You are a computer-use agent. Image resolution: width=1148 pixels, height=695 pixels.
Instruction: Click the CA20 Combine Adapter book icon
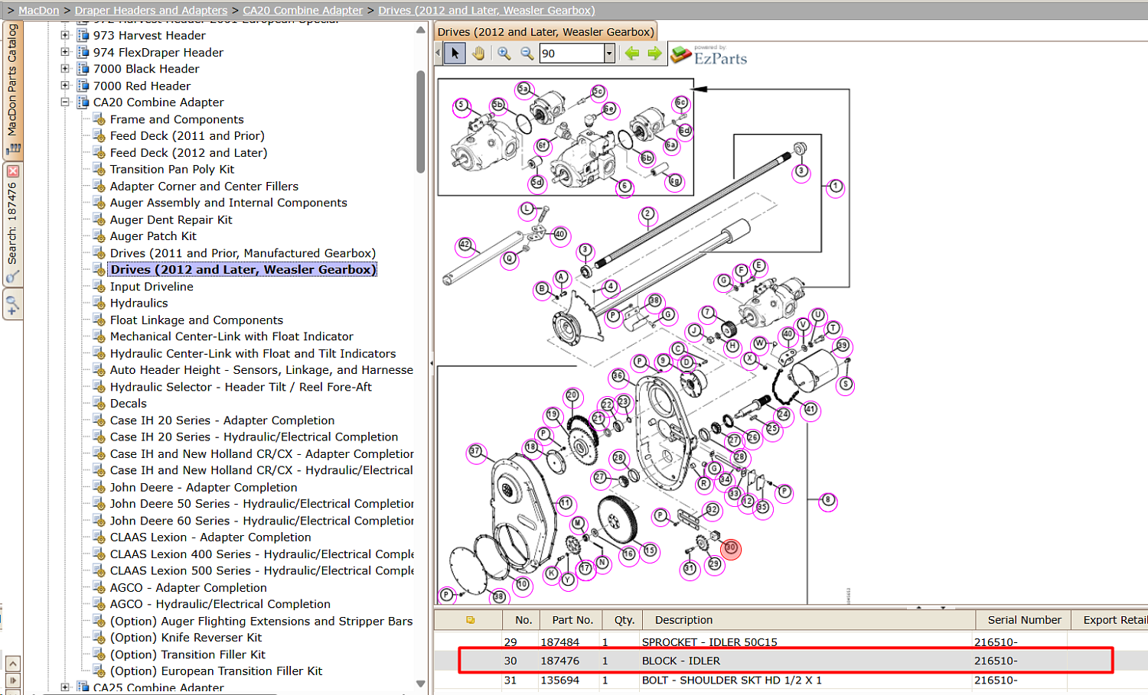[x=83, y=102]
